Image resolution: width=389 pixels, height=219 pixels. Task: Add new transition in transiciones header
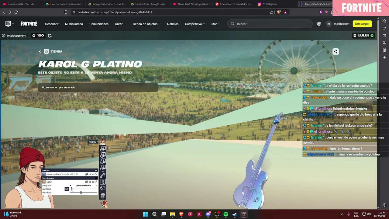click(96, 178)
